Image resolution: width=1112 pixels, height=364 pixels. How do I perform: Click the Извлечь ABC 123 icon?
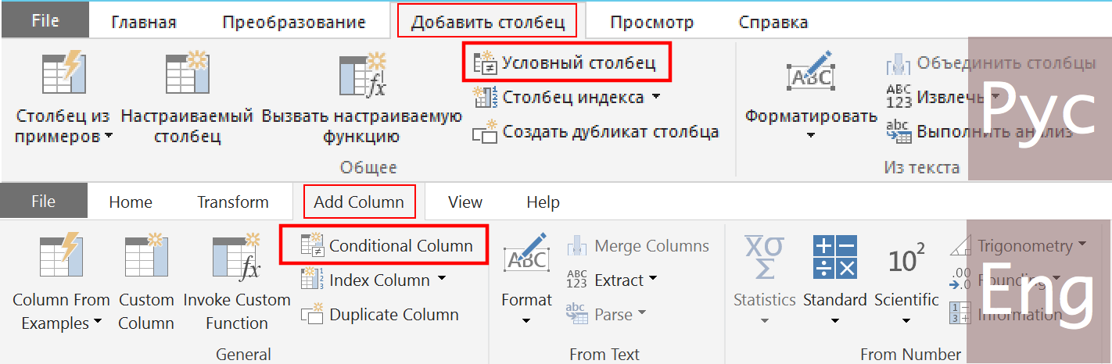(899, 97)
